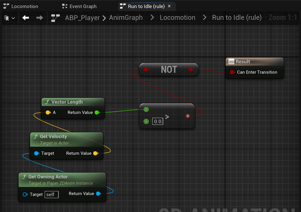Expand the chevron after Locomotion breadcrumb
The width and height of the screenshot is (301, 212).
click(x=204, y=18)
